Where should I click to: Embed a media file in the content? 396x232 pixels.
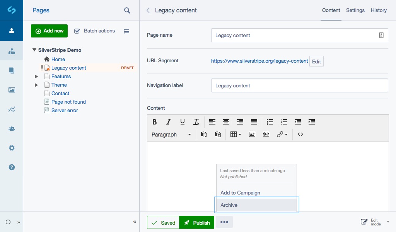[x=266, y=134]
